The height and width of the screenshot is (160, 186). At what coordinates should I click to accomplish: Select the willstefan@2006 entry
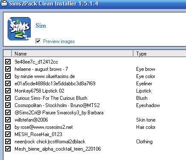(31, 120)
